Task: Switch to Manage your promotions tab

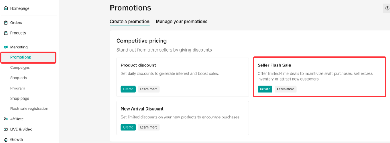Action: (182, 22)
